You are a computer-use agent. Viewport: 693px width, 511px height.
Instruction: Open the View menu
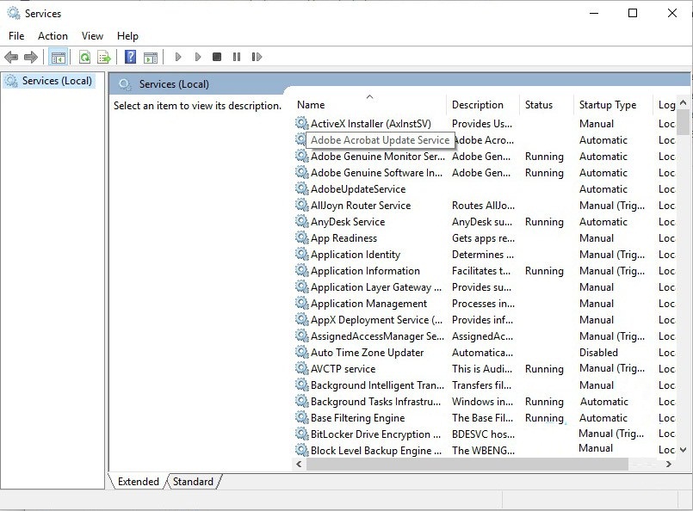(92, 36)
